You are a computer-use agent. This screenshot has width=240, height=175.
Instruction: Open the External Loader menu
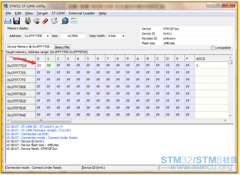coord(82,13)
